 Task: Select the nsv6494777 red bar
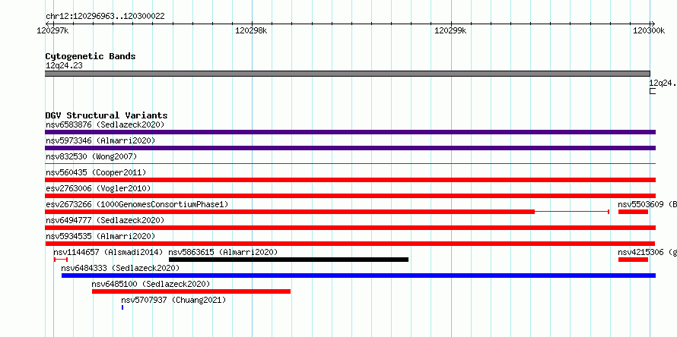point(350,228)
